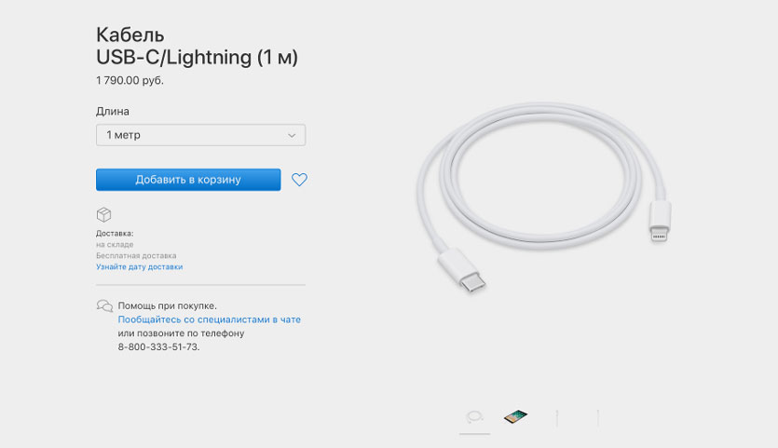Select the coiled cable thumbnail
Screen dimensions: 778x448
pyautogui.click(x=474, y=416)
